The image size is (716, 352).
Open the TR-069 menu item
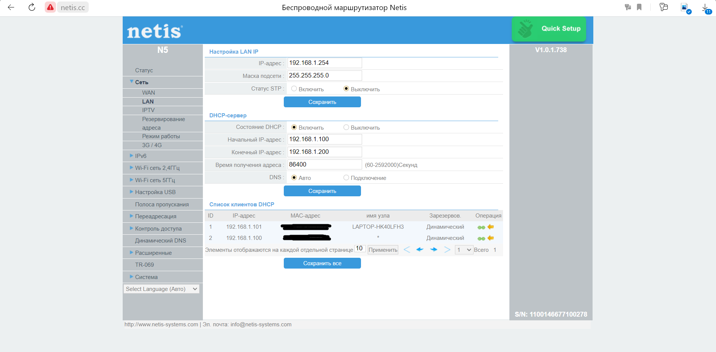click(144, 264)
